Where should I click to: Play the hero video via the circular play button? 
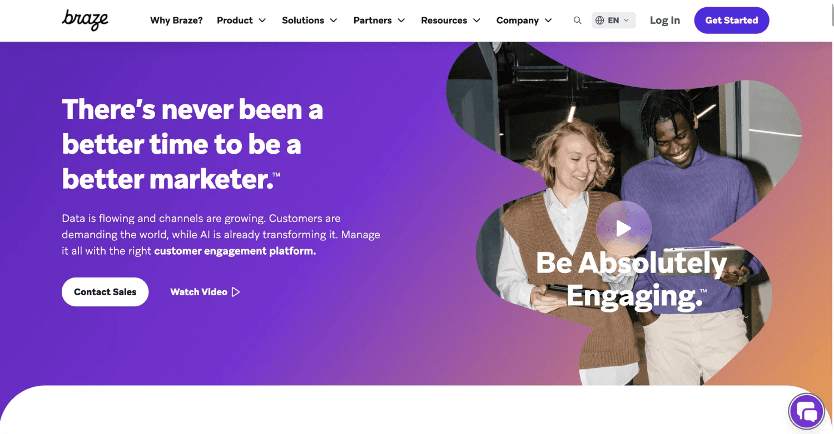(624, 228)
